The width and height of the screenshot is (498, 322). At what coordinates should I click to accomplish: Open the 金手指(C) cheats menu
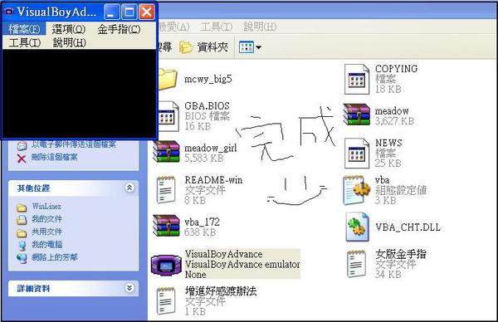[119, 29]
